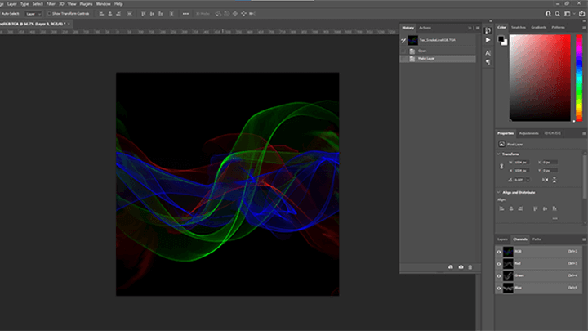588x331 pixels.
Task: Toggle Green channel visibility
Action: 499,276
